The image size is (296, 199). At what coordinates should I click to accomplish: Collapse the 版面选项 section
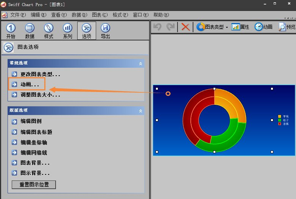click(140, 111)
